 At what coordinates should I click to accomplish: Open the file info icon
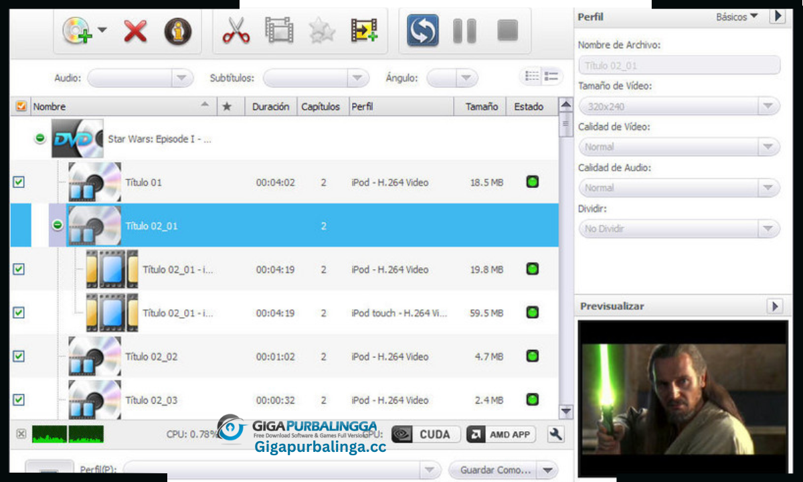pyautogui.click(x=177, y=31)
